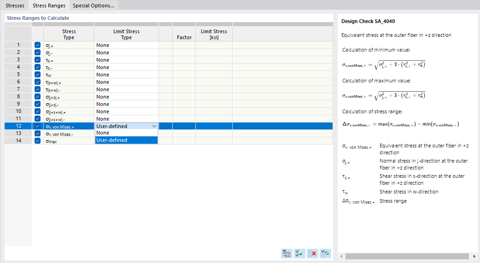Toggle the checkbox in row 6 τ|s+w|,+
Viewport: 480px width, 263px height.
pyautogui.click(x=37, y=82)
